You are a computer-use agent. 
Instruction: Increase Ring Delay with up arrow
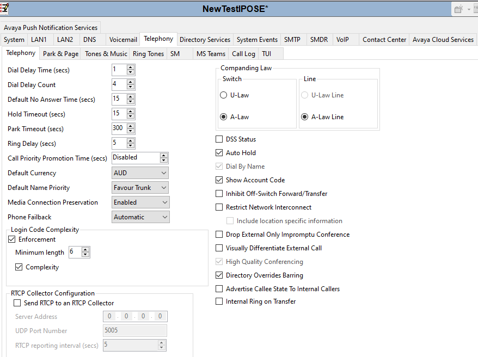(x=131, y=141)
